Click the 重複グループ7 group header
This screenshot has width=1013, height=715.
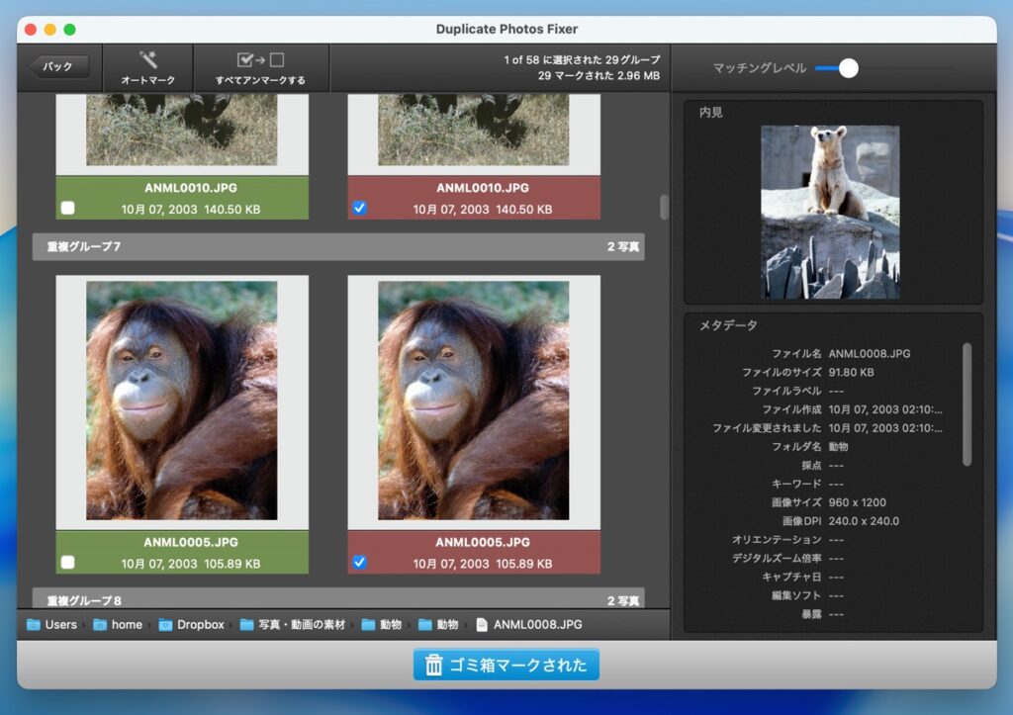click(338, 246)
